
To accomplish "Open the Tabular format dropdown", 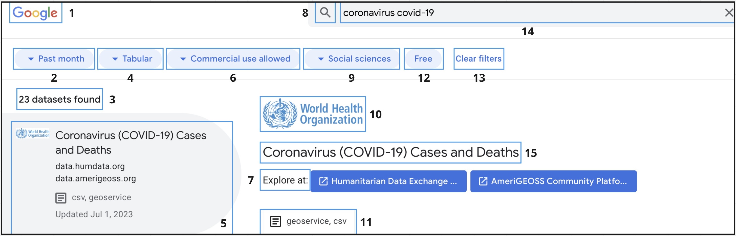I will pos(131,59).
